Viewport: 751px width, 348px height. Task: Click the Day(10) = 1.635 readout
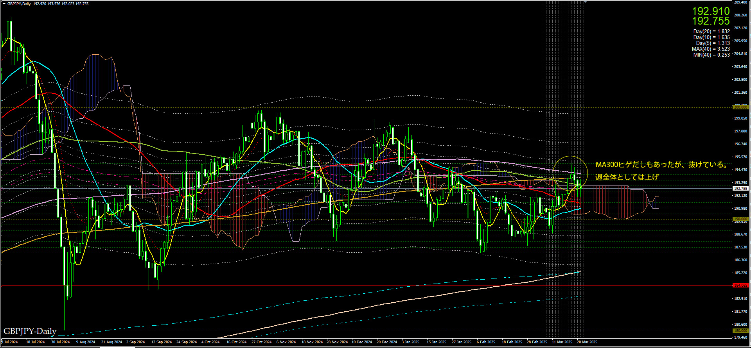(x=711, y=37)
